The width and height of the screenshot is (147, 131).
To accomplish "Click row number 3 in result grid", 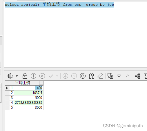I will coord(12,98).
